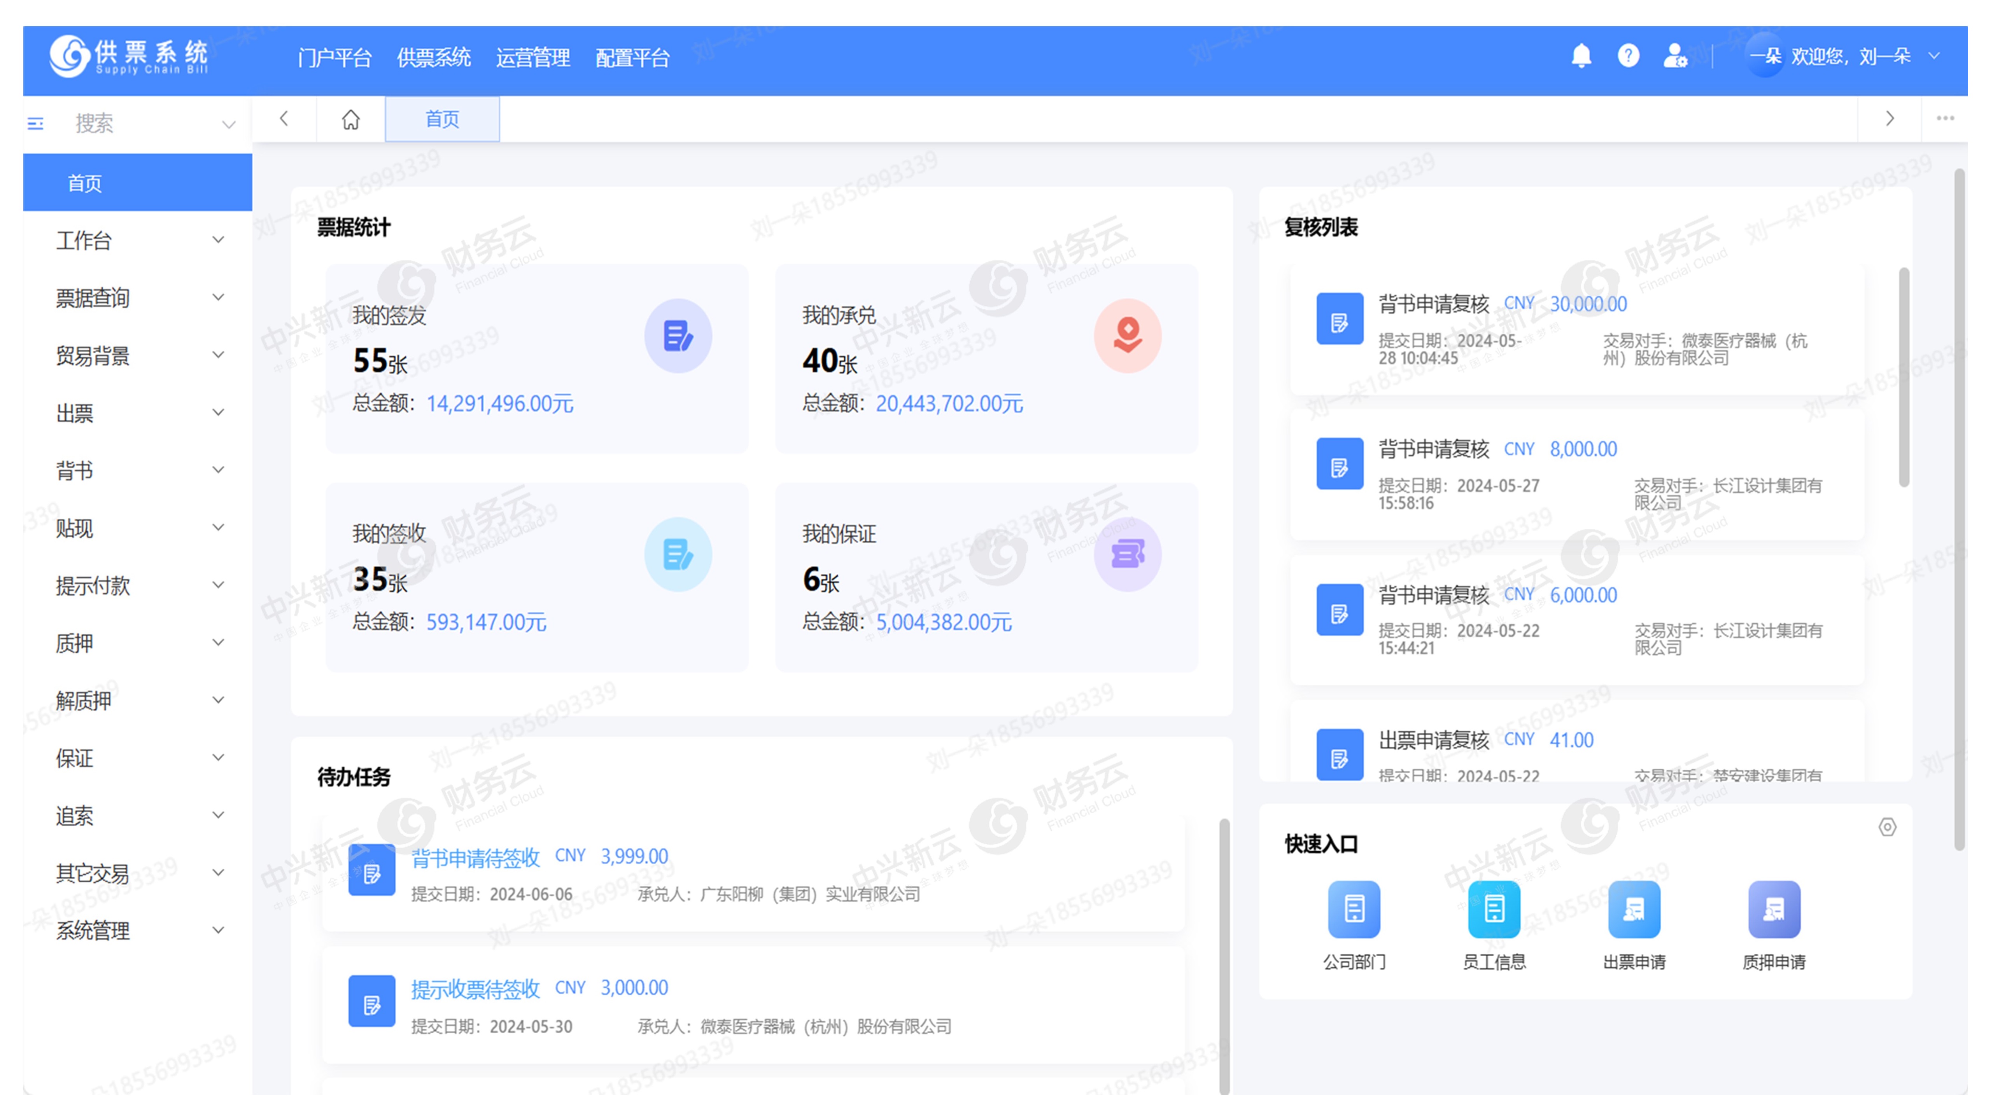Image resolution: width=1993 pixels, height=1118 pixels.
Task: Click the 我的承兑 red icon
Action: tap(1127, 336)
